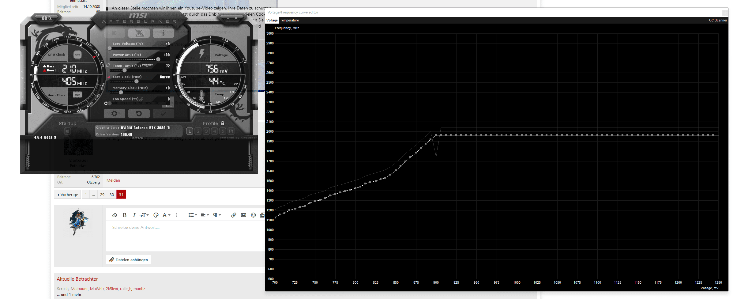Go to the Vorherige page
Viewport: 733px width, 299px height.
click(67, 195)
